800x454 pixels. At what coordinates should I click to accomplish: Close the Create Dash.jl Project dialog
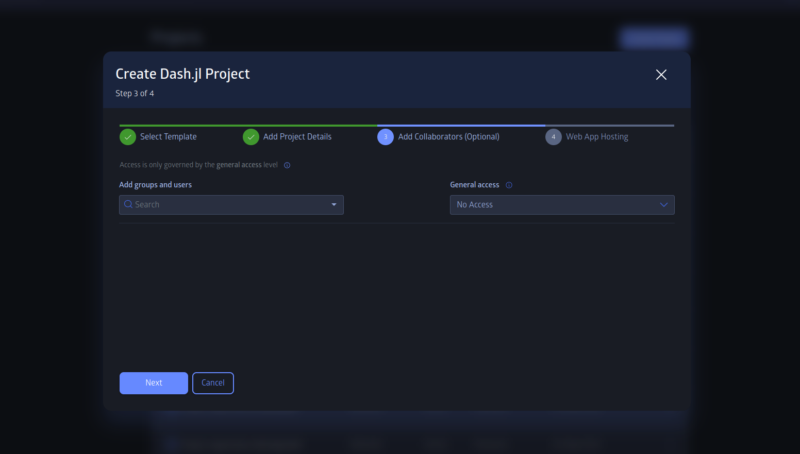pos(661,75)
